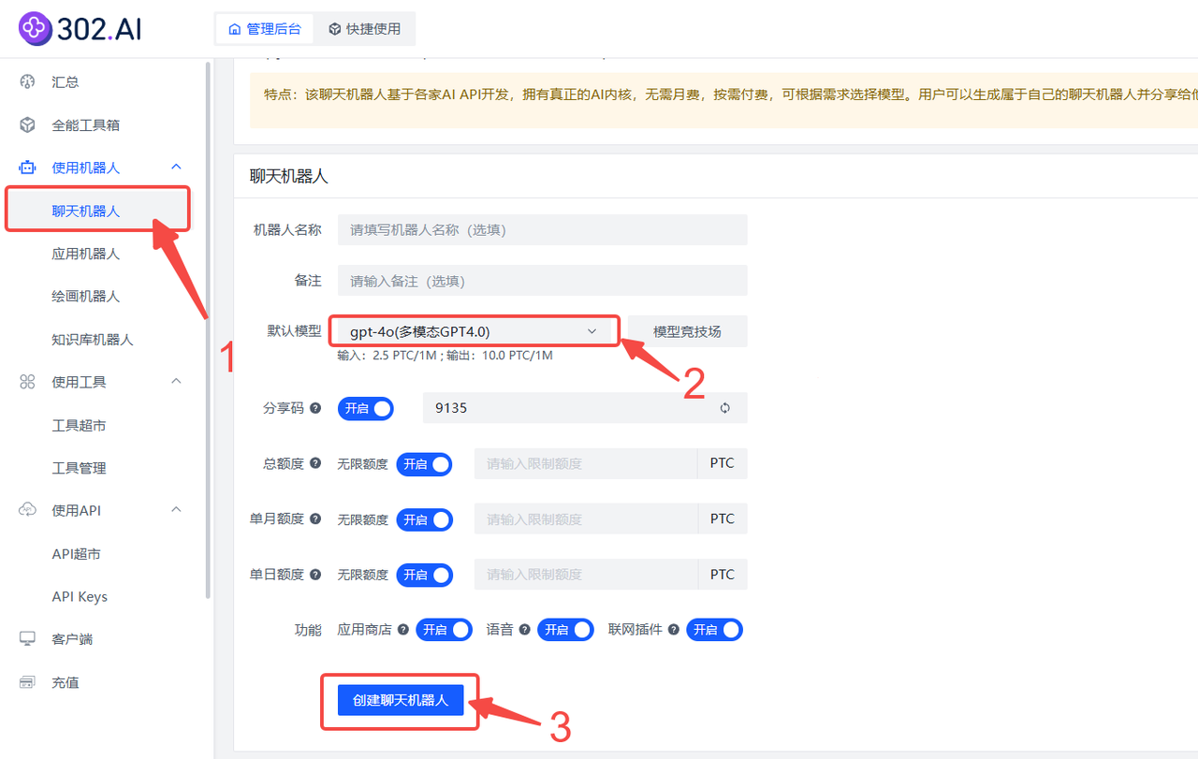Click the price text 输入：2.5 PTC/1M
Screen dimensions: 1198x759
pyautogui.click(x=387, y=356)
